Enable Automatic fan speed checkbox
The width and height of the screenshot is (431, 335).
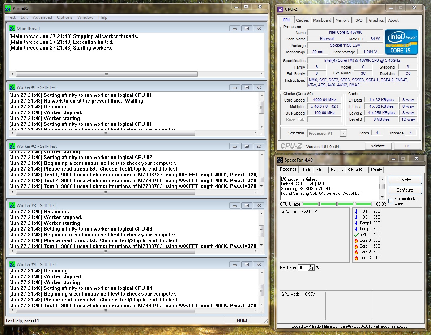391,201
